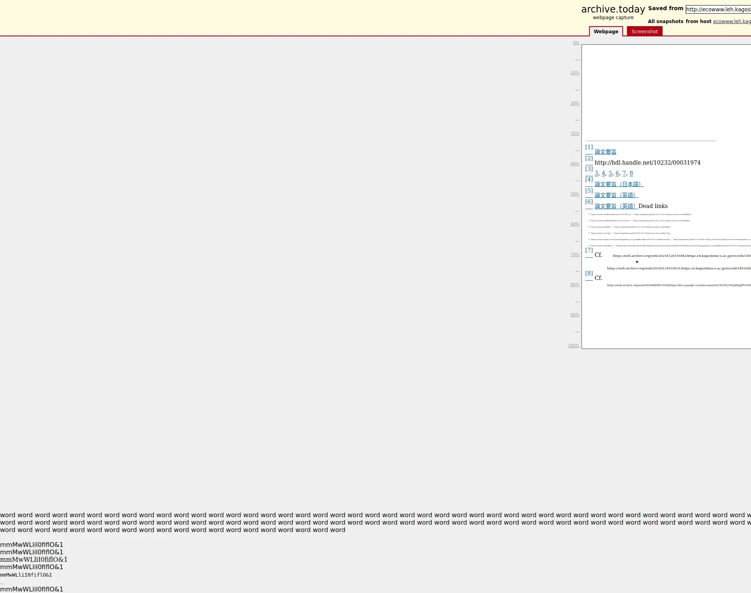751x593 pixels.
Task: Open the ecowww.leh host snapshots link
Action: click(731, 21)
